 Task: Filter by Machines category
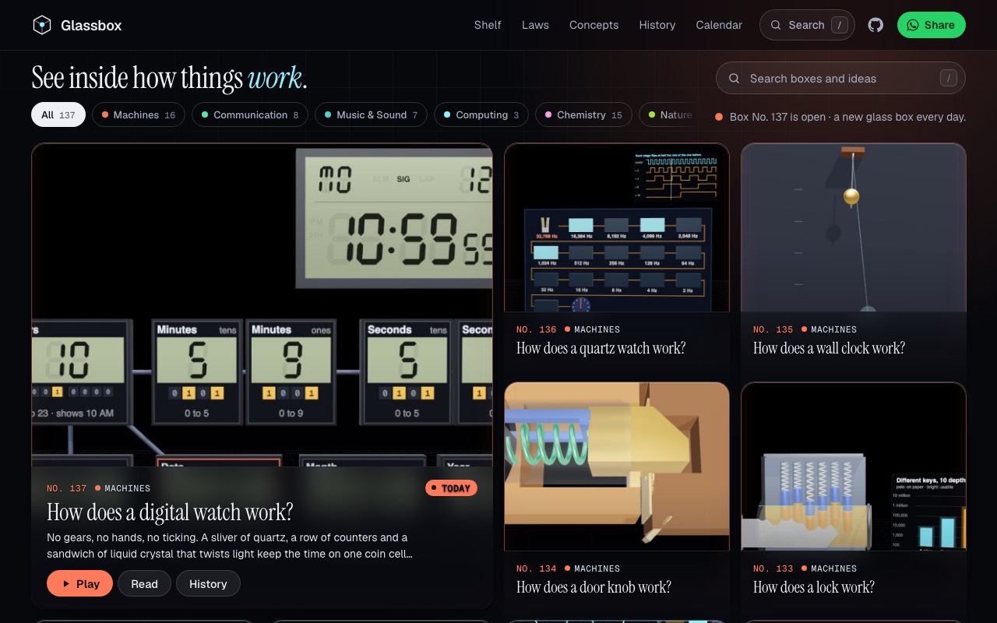pyautogui.click(x=139, y=114)
